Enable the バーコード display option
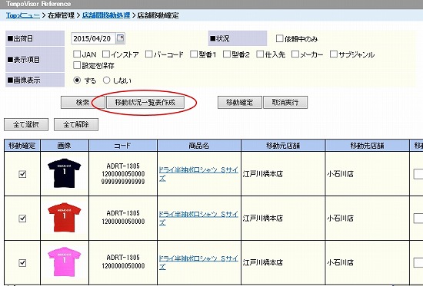This screenshot has height=286, width=423. point(148,54)
